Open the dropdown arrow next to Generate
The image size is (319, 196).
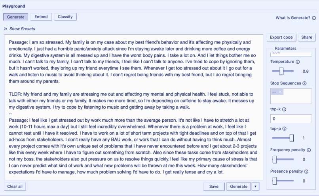pyautogui.click(x=255, y=187)
